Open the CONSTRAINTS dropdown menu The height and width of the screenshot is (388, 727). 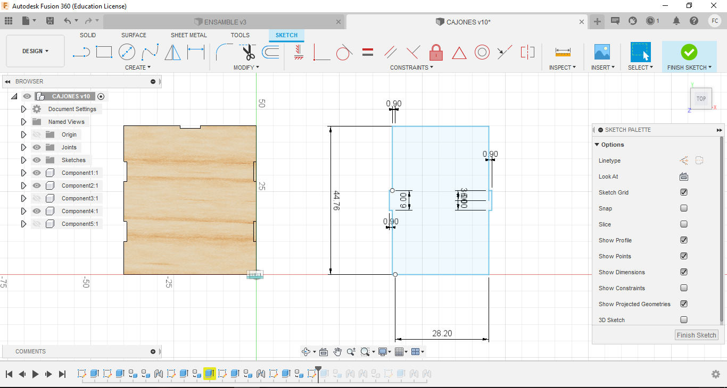click(411, 68)
